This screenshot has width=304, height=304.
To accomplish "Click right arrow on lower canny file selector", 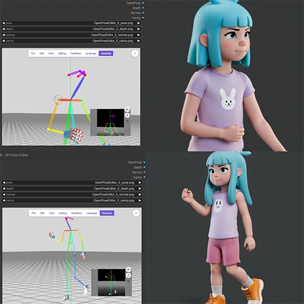I will point(140,201).
